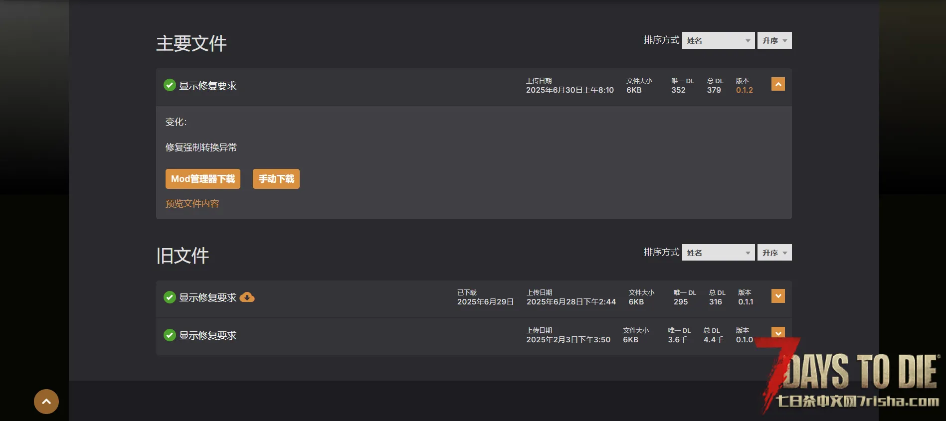Click the green checkmark on the version 0.1.2 file
Image resolution: width=946 pixels, height=421 pixels.
(x=170, y=85)
